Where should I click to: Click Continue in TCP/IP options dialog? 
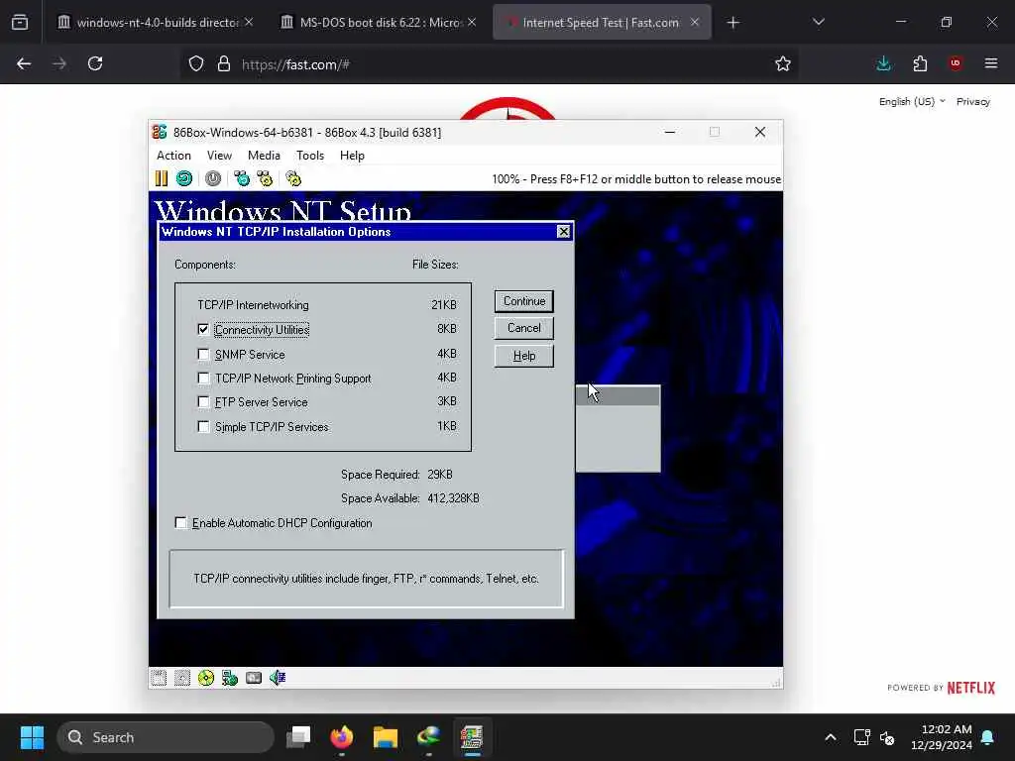(523, 301)
